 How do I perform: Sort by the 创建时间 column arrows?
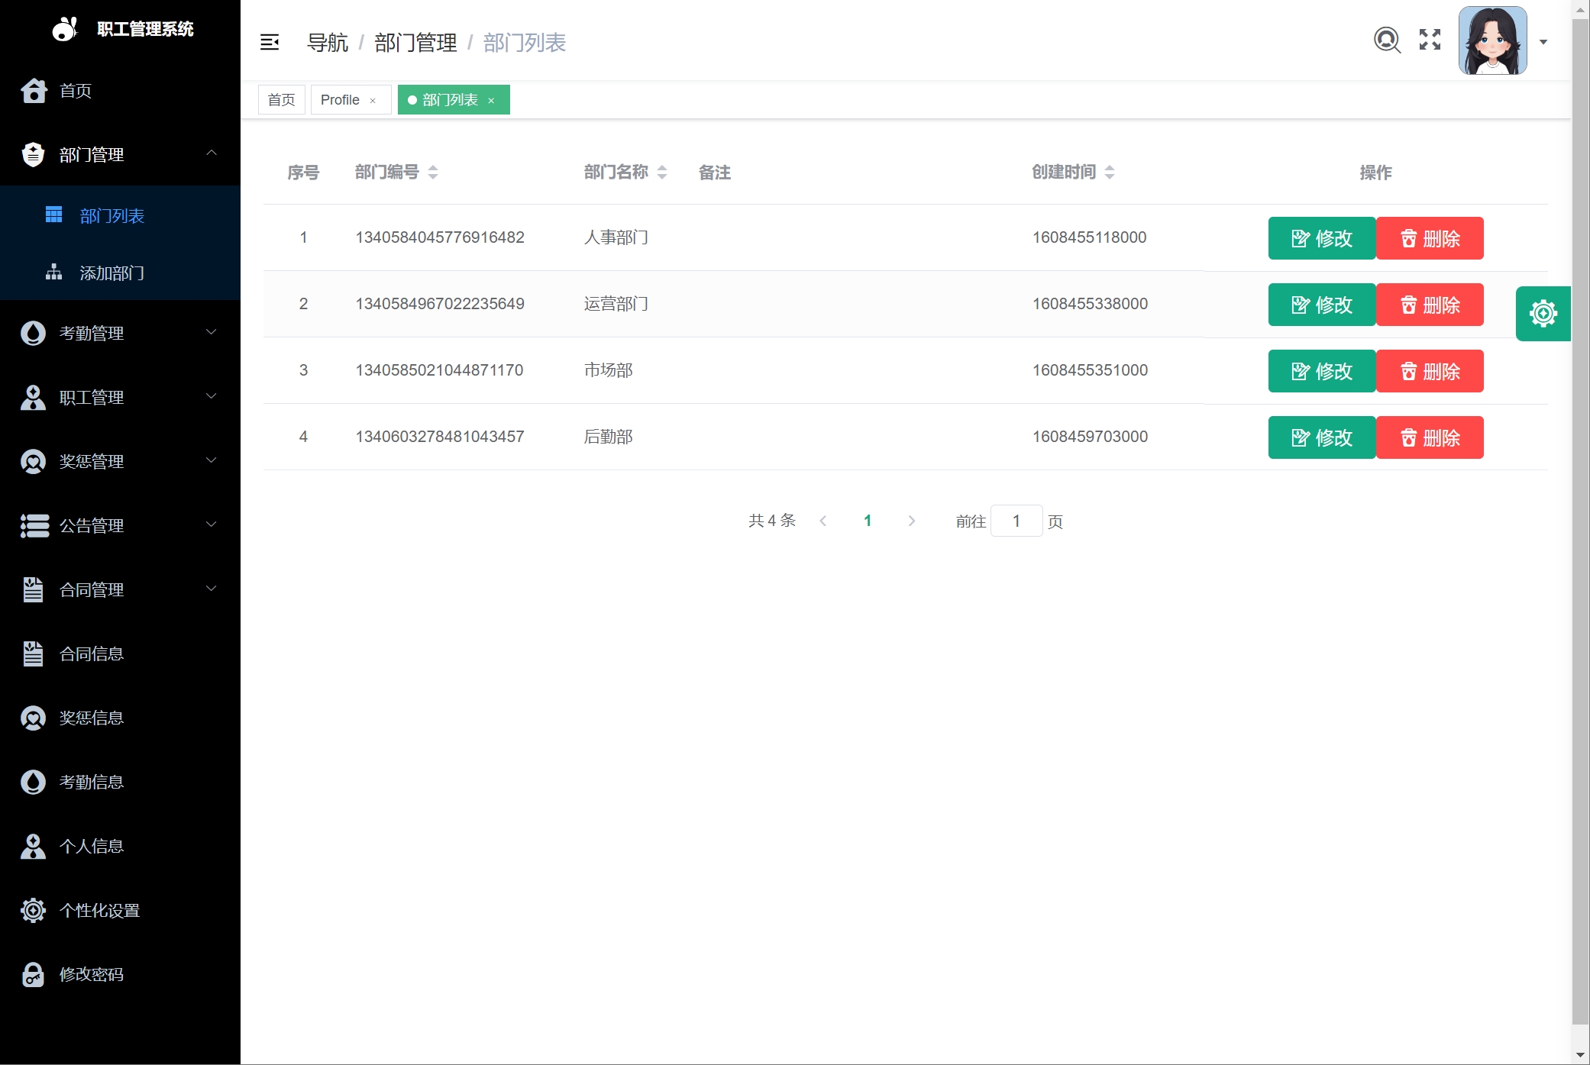pos(1110,173)
